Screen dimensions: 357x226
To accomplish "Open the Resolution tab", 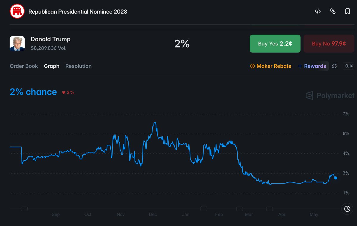I will pyautogui.click(x=79, y=66).
